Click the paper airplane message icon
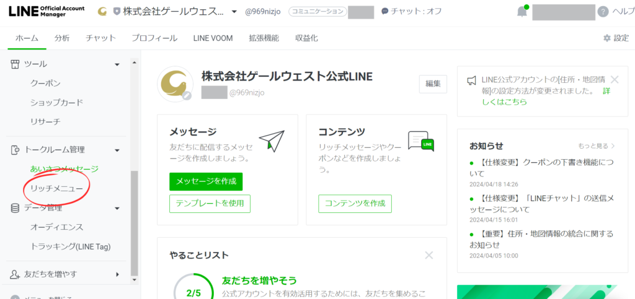 (x=271, y=140)
